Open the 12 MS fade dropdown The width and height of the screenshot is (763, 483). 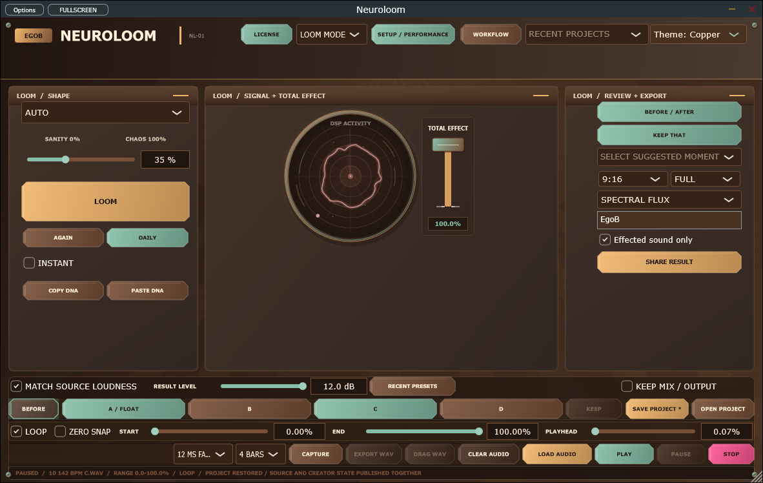pyautogui.click(x=203, y=454)
